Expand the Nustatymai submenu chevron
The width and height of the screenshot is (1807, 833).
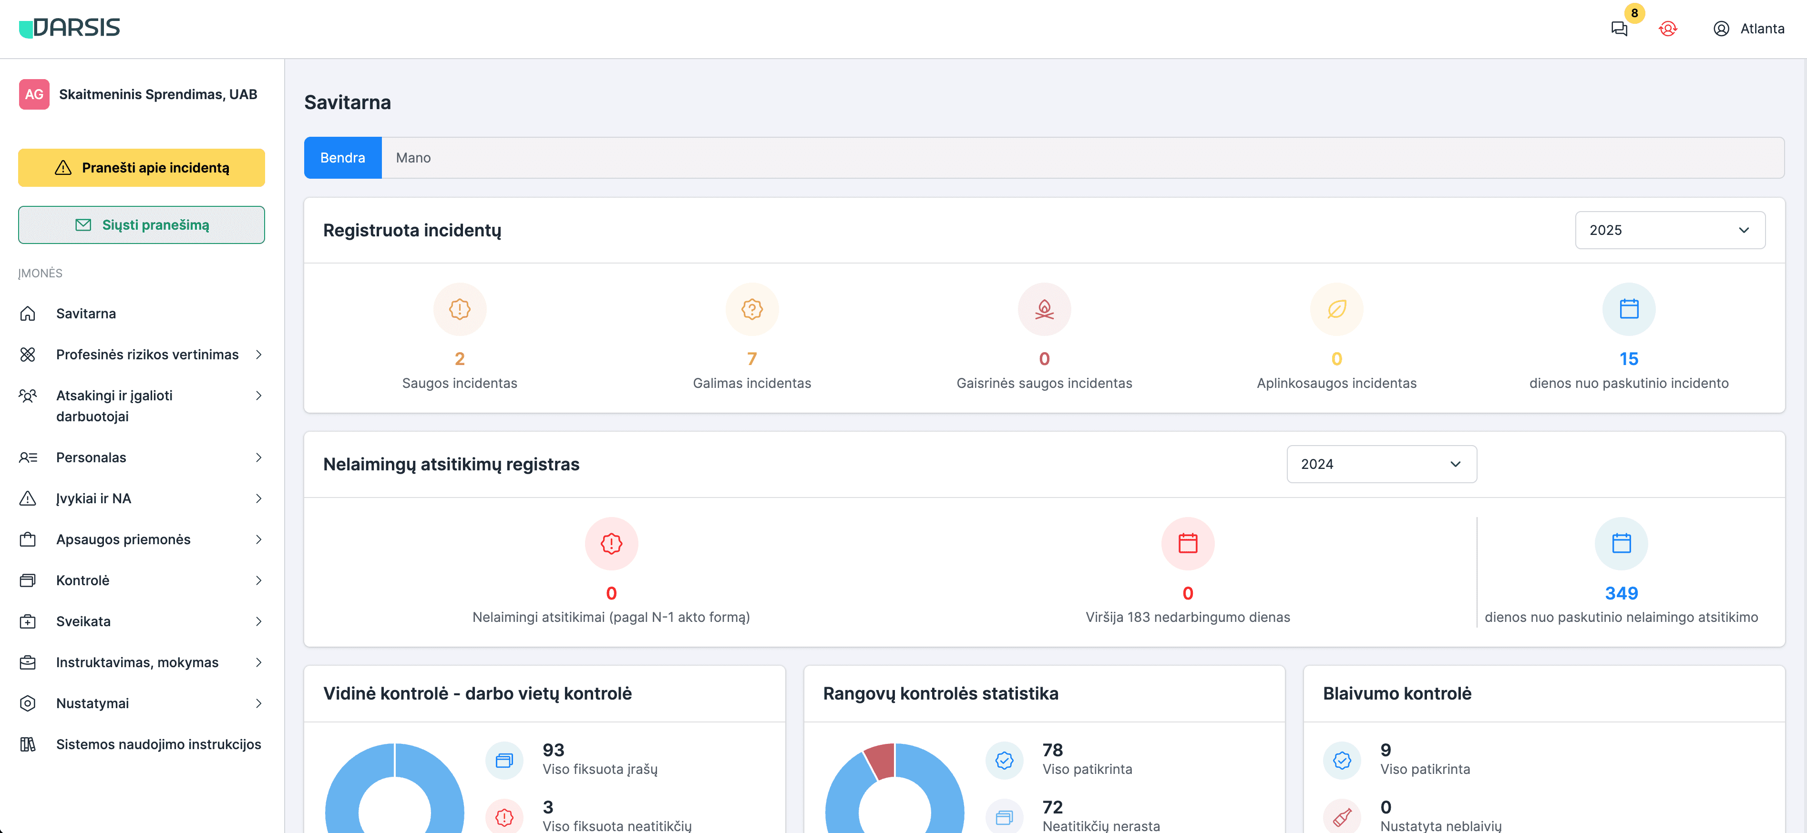pos(259,703)
